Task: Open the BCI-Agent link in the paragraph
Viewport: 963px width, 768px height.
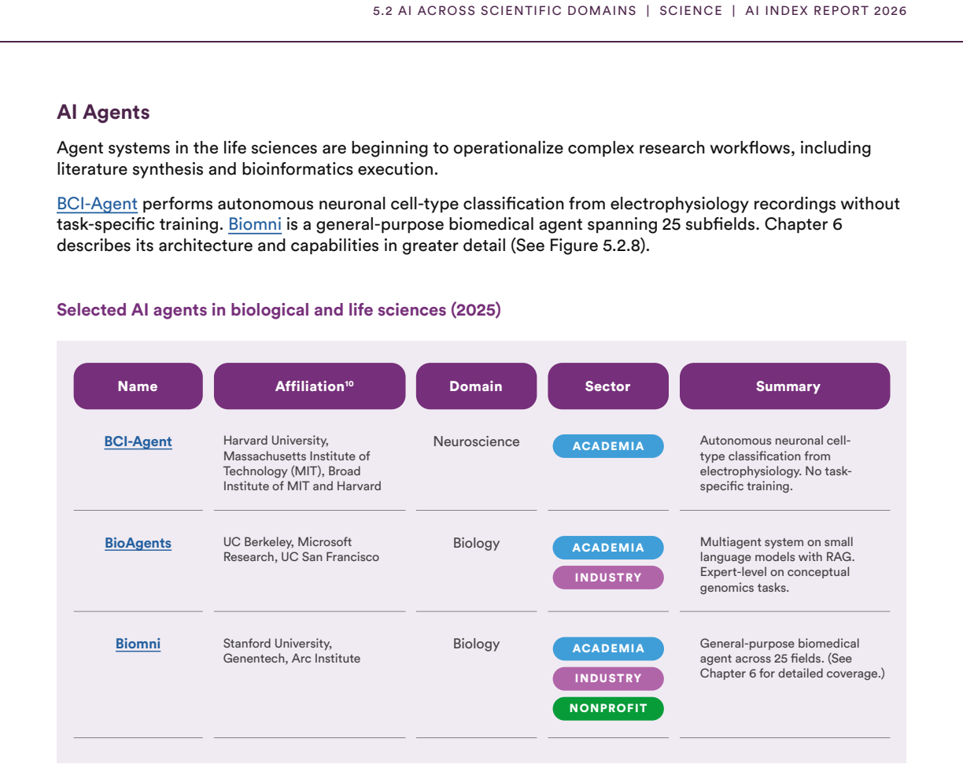Action: (97, 205)
